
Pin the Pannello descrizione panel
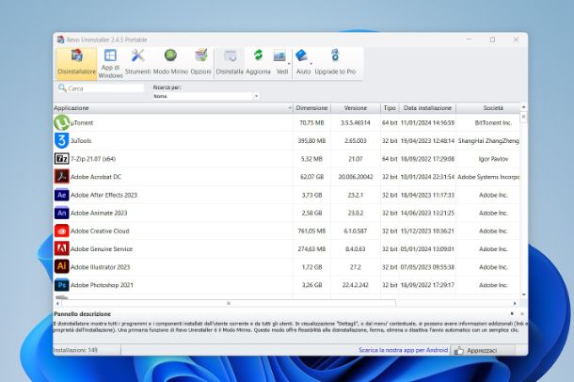(x=512, y=313)
